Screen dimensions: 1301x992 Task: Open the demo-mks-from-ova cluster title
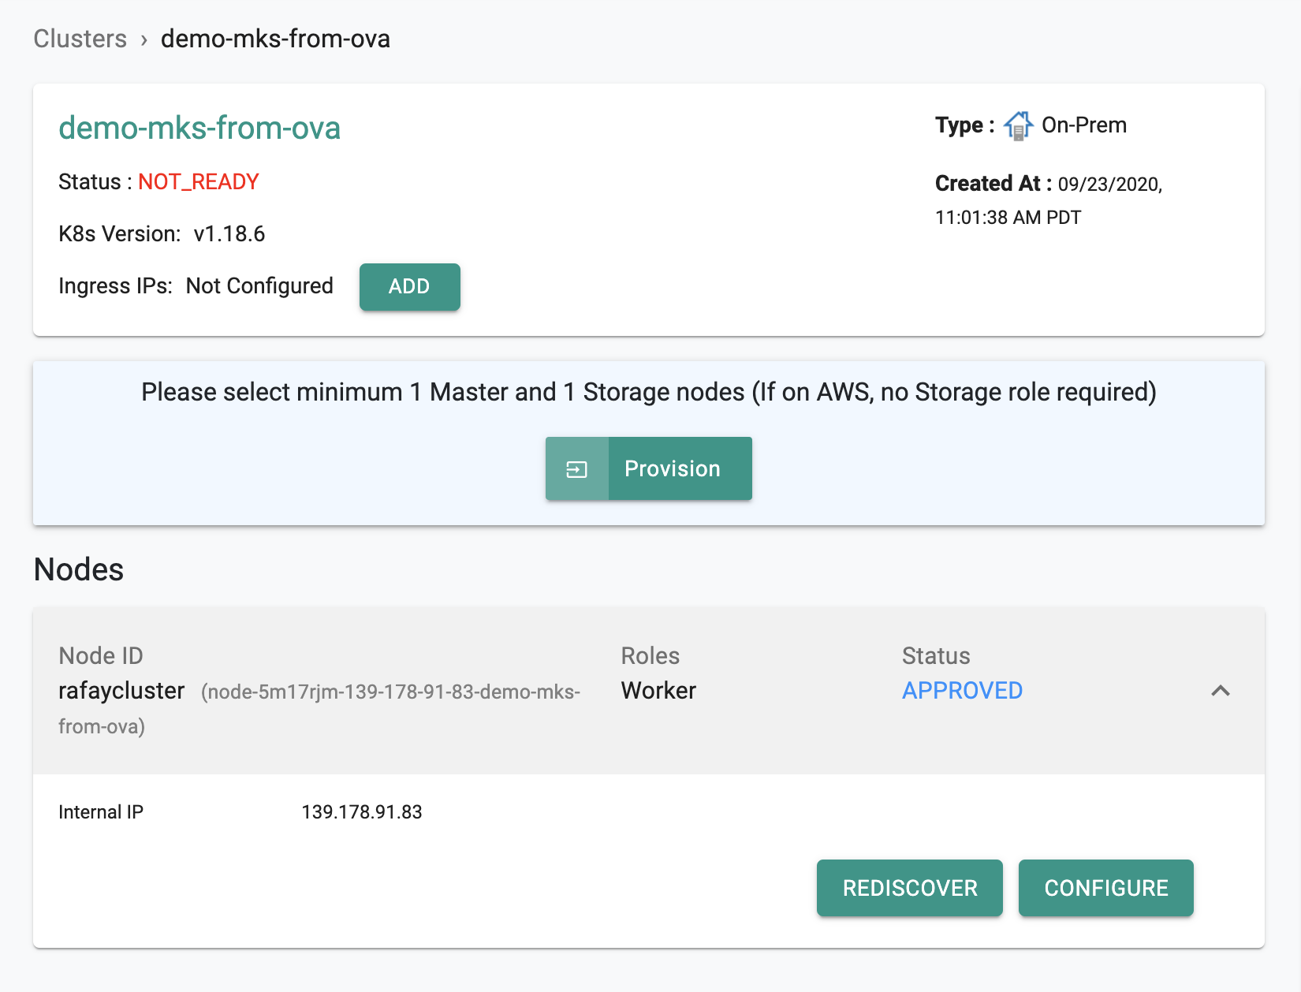coord(199,128)
